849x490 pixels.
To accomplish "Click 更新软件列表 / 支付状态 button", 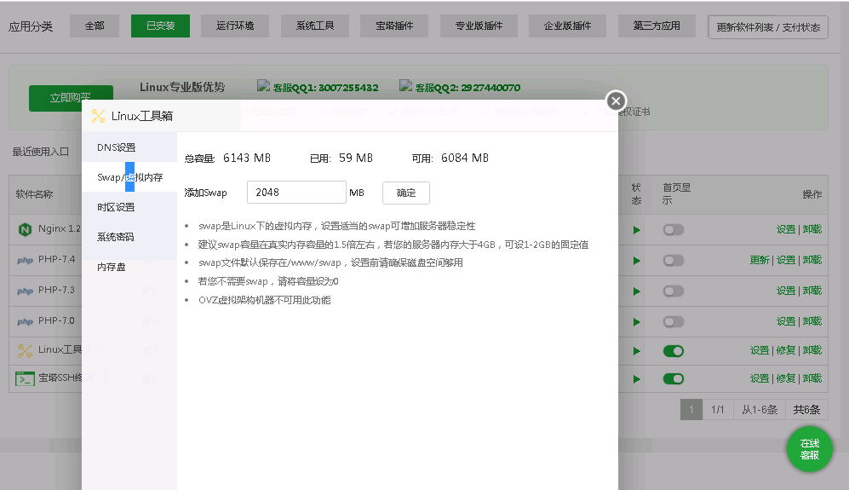I will pyautogui.click(x=768, y=27).
